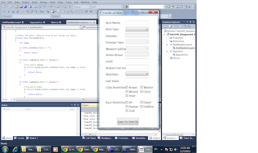Switch to the Locals tab
Screen dimensions: 258x153
(19, 138)
